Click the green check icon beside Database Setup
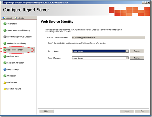 pyautogui.click(x=5, y=56)
